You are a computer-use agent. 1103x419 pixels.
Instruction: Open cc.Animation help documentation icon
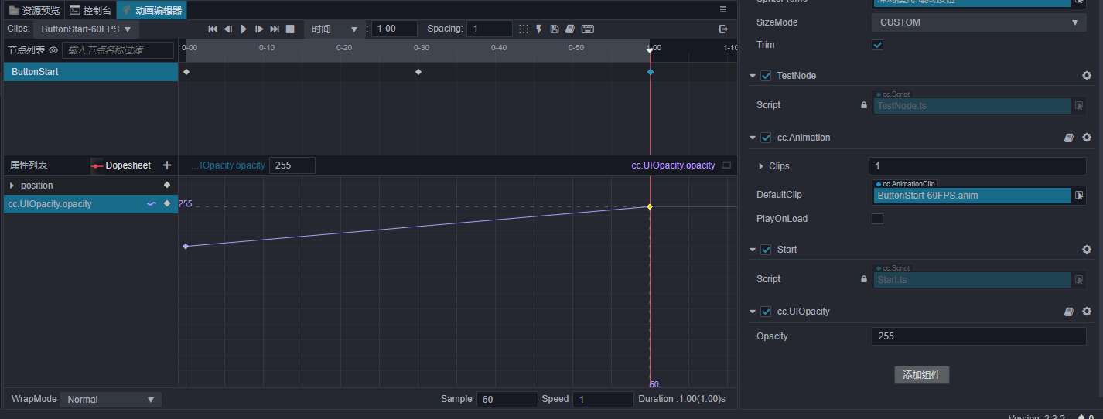click(1069, 138)
